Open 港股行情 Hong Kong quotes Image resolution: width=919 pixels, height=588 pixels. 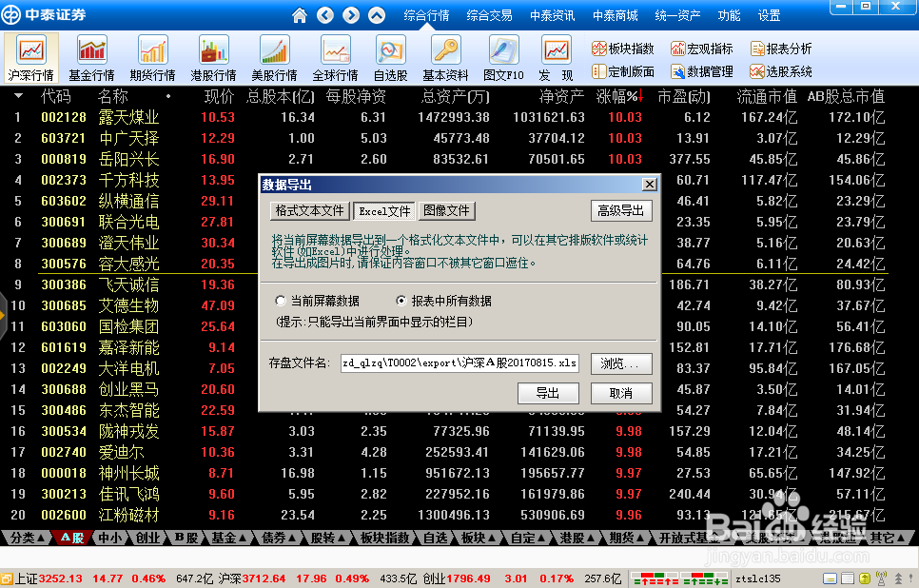(213, 55)
